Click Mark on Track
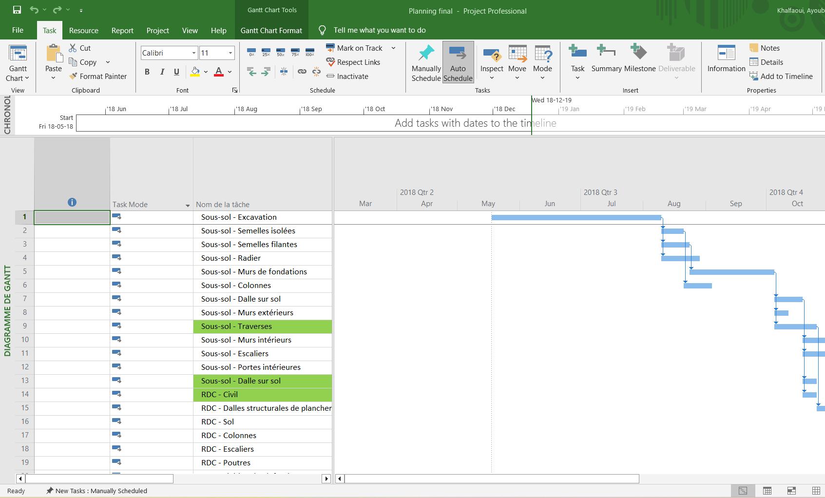This screenshot has height=498, width=825. pyautogui.click(x=354, y=48)
